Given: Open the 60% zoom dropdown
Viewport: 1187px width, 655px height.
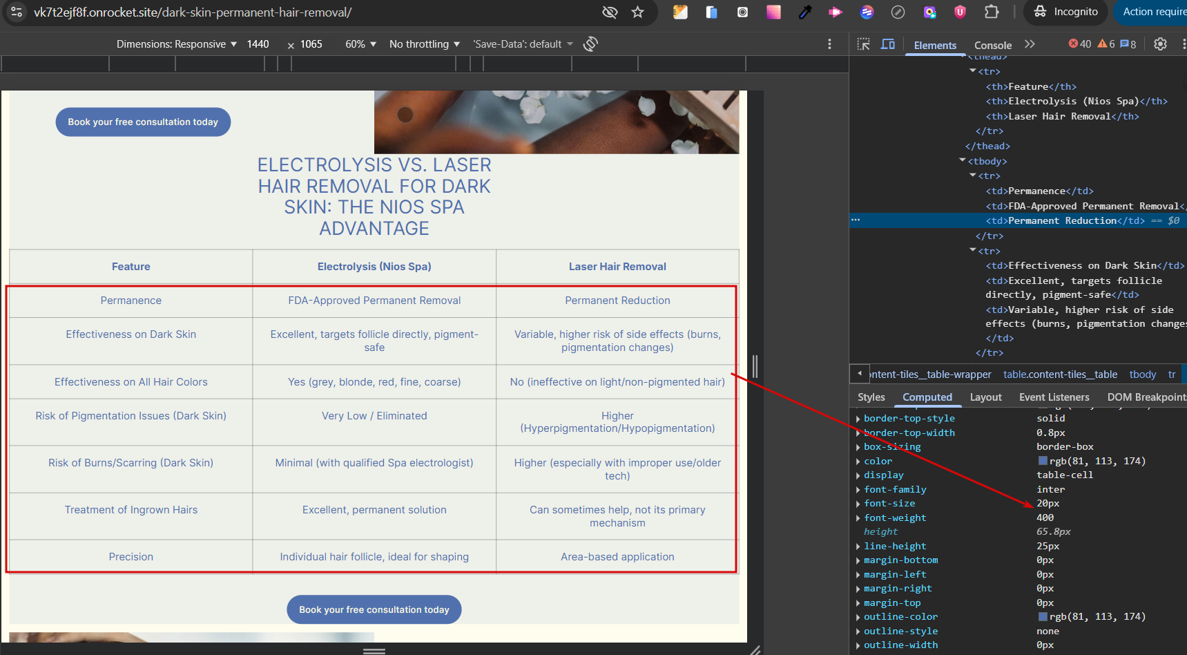Looking at the screenshot, I should point(360,44).
